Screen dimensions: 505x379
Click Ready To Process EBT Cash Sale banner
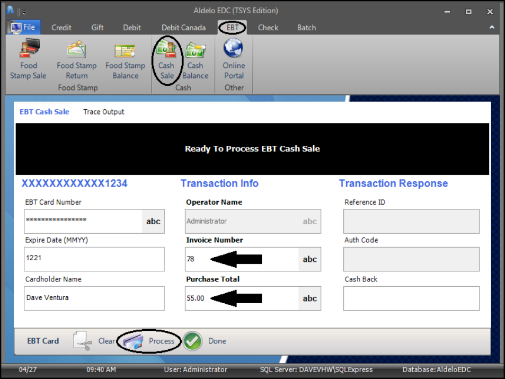252,148
